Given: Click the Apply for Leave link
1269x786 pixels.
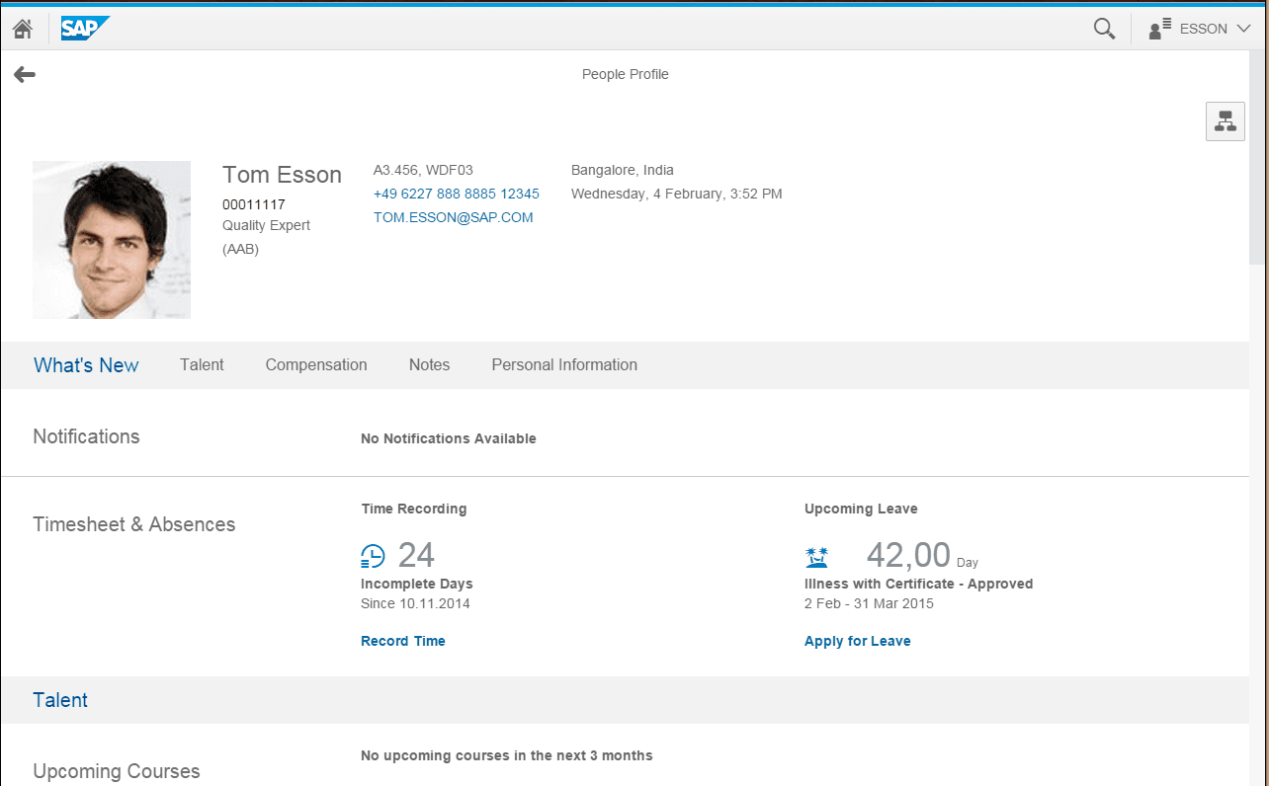Looking at the screenshot, I should coord(858,641).
